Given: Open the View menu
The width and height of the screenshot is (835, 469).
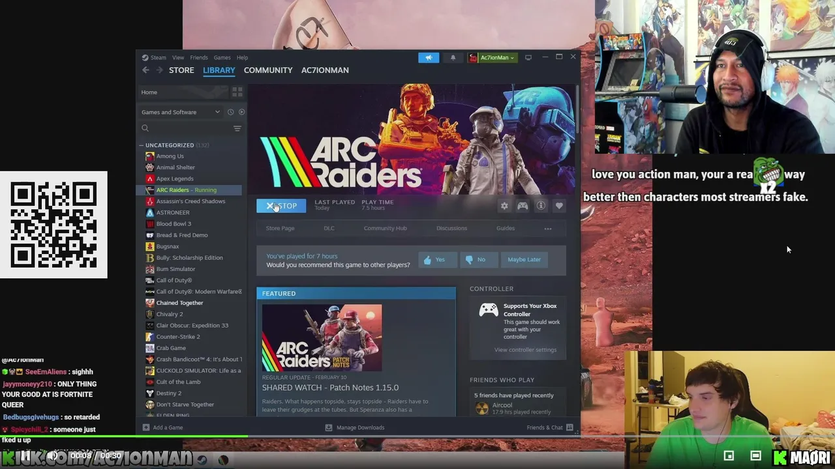Looking at the screenshot, I should (x=178, y=57).
